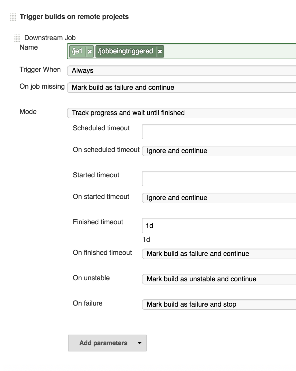Open the On started timeout dropdown
296x371 pixels.
(x=219, y=198)
